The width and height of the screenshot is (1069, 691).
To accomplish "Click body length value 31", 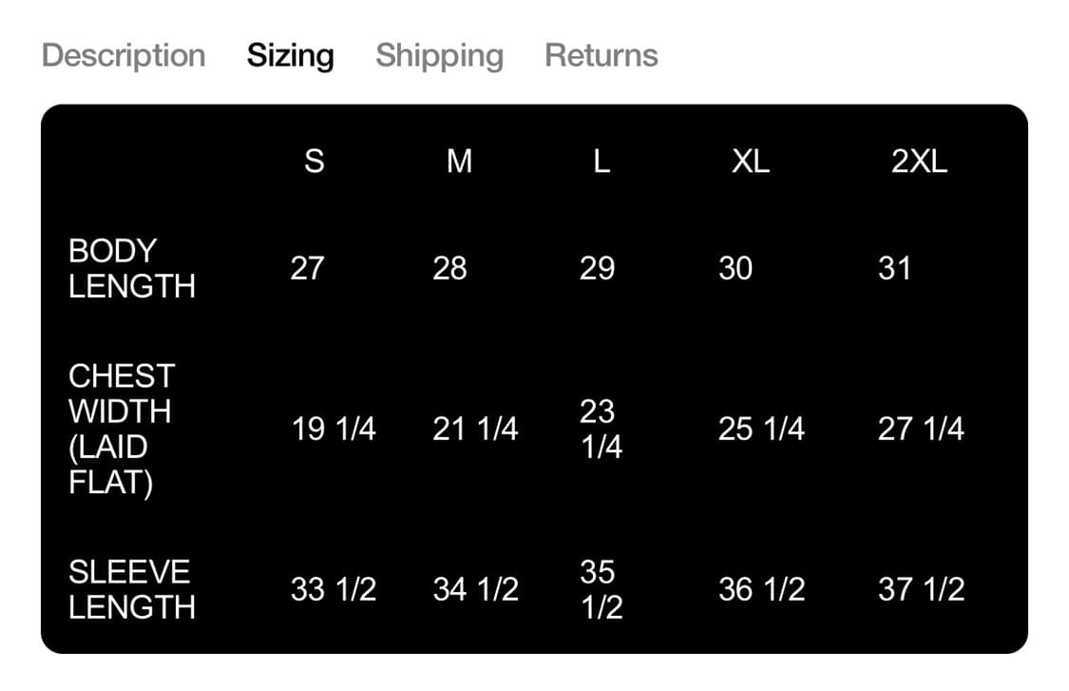I will tap(894, 268).
